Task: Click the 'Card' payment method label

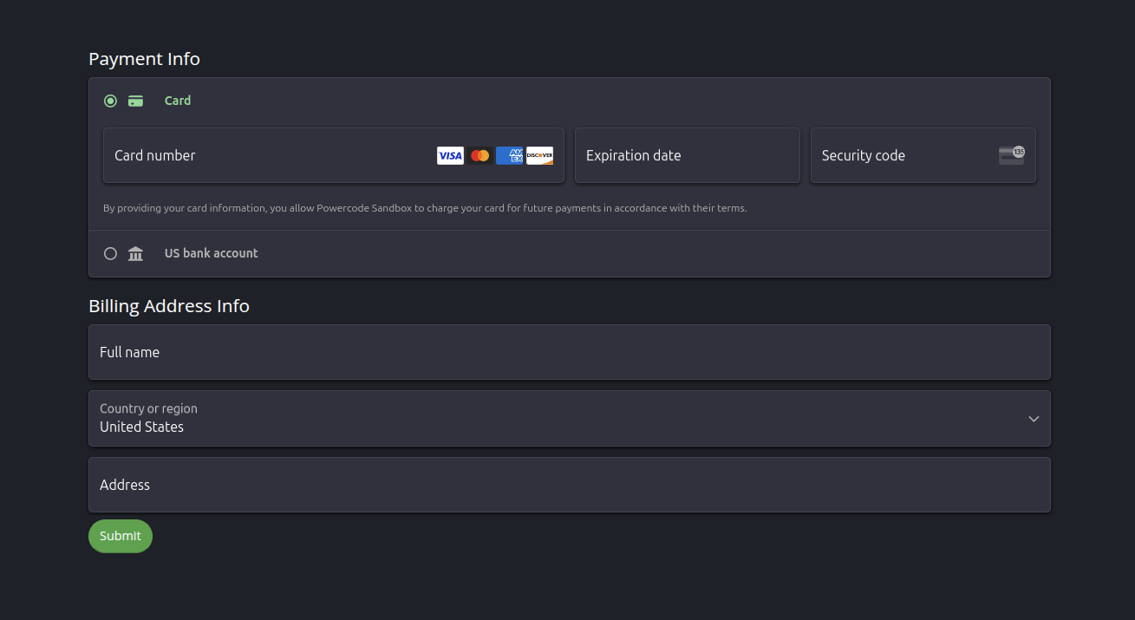Action: (178, 101)
